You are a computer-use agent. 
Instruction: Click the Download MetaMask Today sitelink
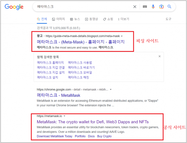pos(54,136)
